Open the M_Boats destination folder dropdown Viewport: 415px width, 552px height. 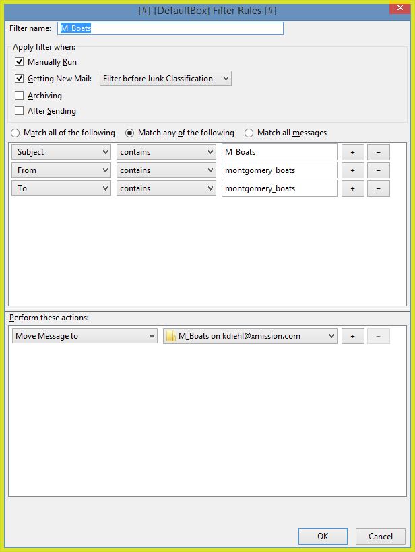click(250, 336)
